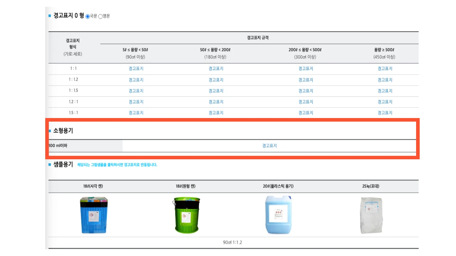Open 경고표지 link for 1:1.2 at 5ℓ≤용량<50ℓ
This screenshot has width=456, height=256.
point(136,80)
